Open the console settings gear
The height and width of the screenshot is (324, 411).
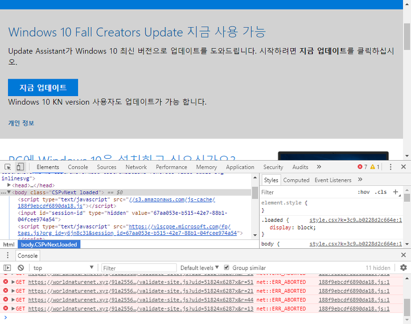tap(403, 267)
